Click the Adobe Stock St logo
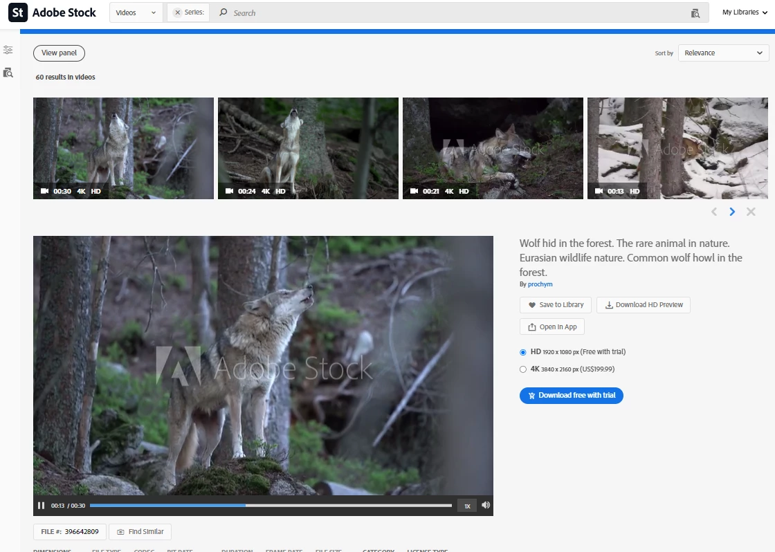The height and width of the screenshot is (552, 775). click(18, 13)
